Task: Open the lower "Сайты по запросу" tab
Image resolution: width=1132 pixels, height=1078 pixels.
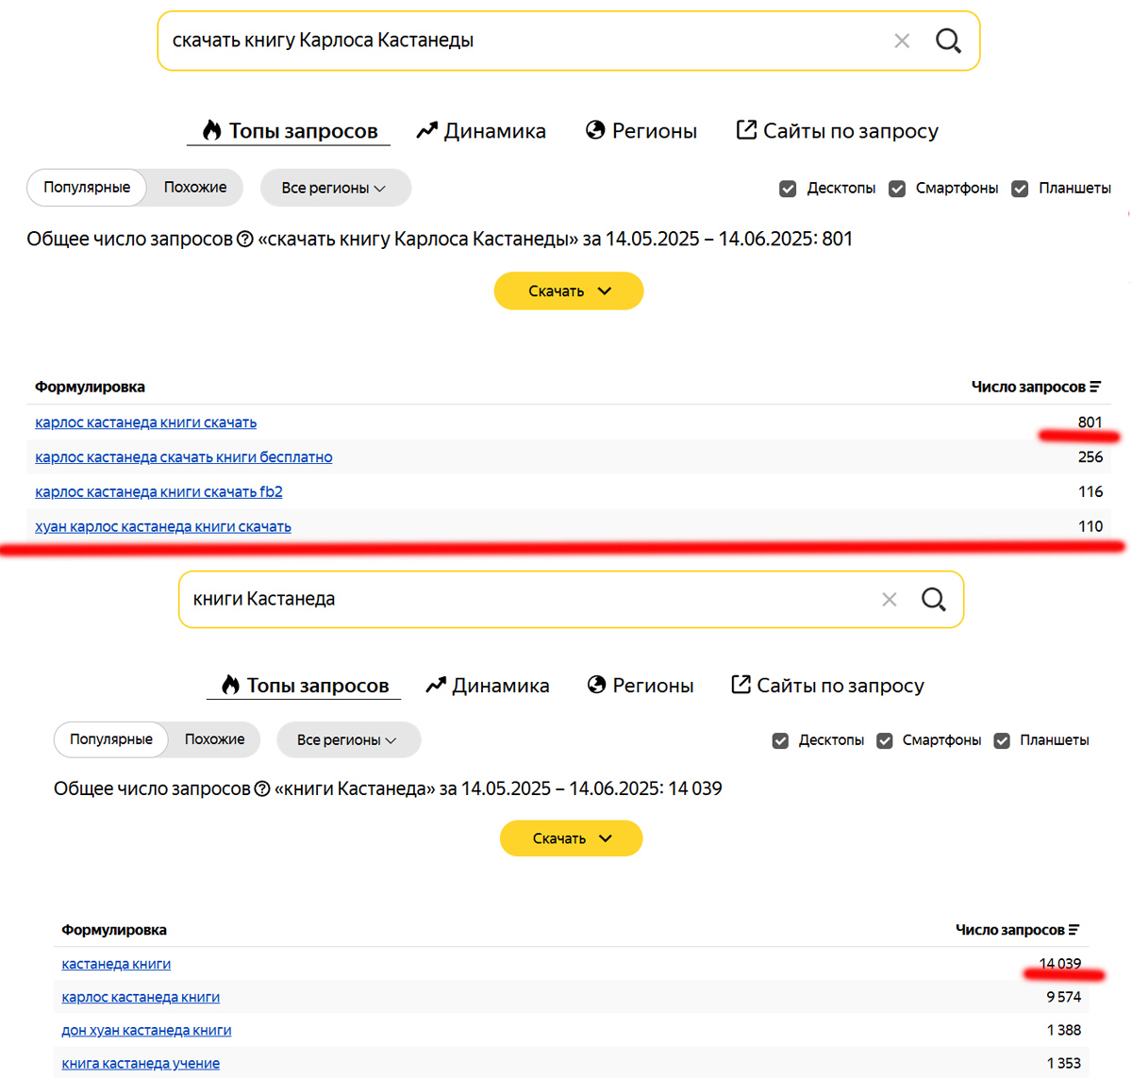Action: pyautogui.click(x=828, y=686)
